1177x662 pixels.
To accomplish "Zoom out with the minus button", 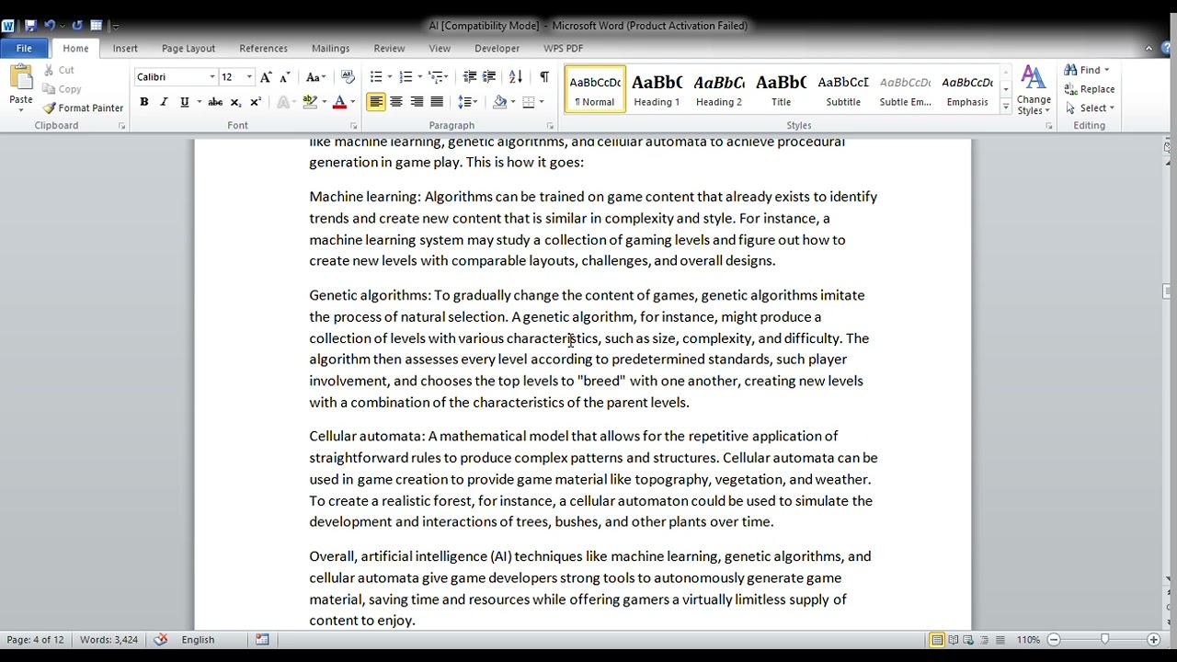I will tap(1054, 640).
